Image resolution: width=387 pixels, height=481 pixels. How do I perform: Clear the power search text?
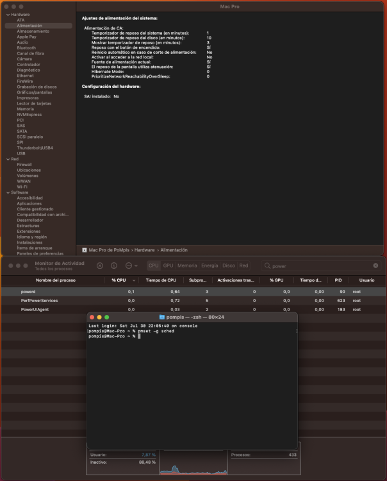(375, 266)
